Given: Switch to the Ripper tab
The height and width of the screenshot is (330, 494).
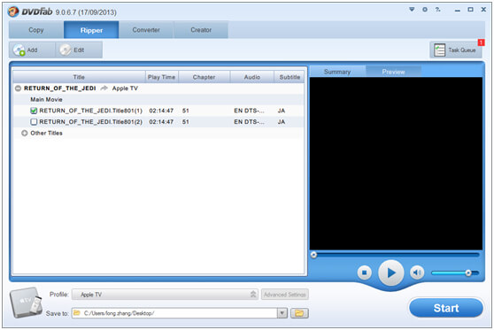Looking at the screenshot, I should coord(91,30).
